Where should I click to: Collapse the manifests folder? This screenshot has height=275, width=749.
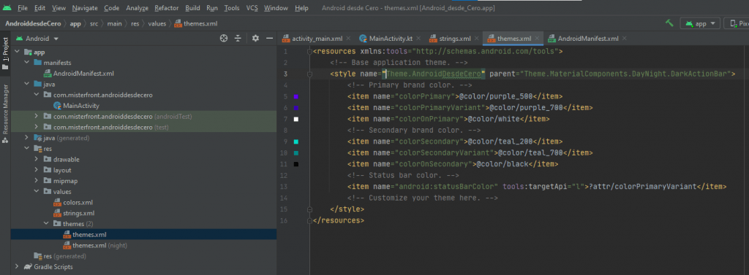(27, 63)
